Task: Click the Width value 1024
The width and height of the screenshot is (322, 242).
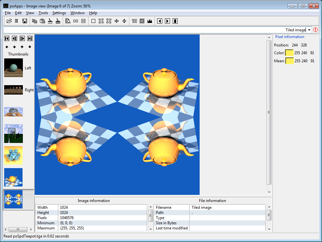Action: click(64, 207)
